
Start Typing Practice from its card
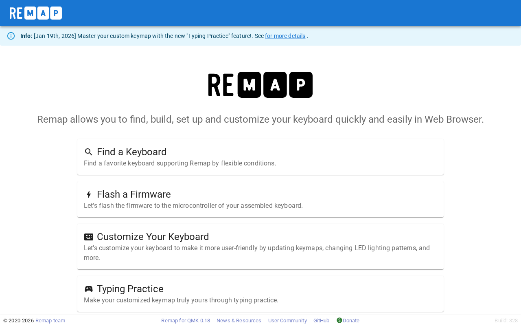click(260, 294)
